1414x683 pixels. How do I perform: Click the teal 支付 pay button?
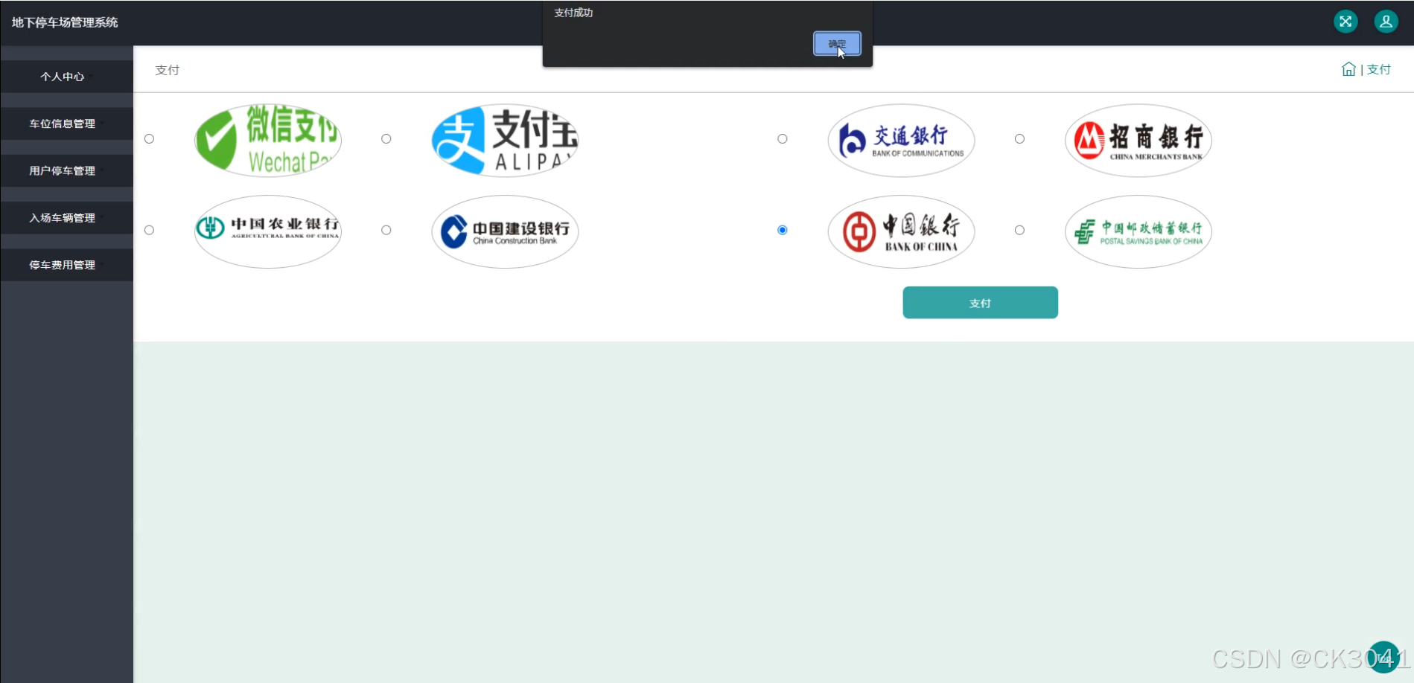[x=980, y=303]
